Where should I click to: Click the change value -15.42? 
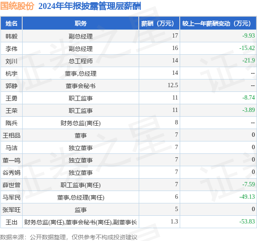(x=247, y=48)
